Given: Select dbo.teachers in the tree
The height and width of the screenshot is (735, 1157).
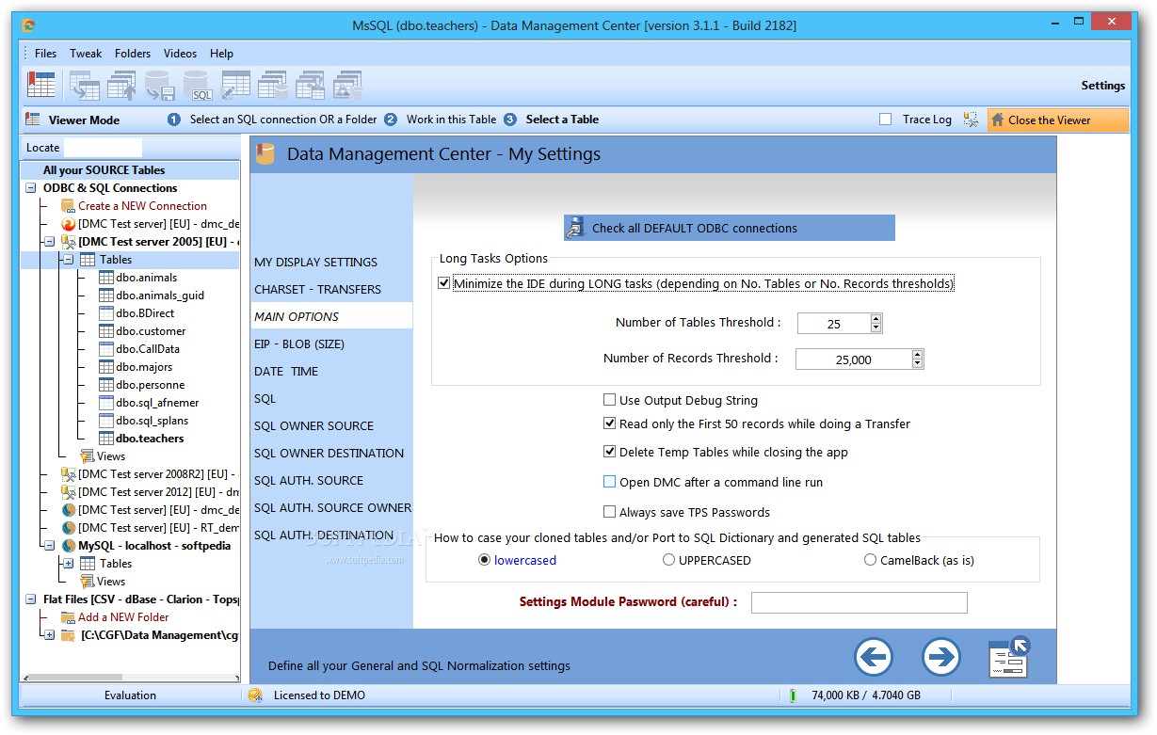Looking at the screenshot, I should coord(150,439).
